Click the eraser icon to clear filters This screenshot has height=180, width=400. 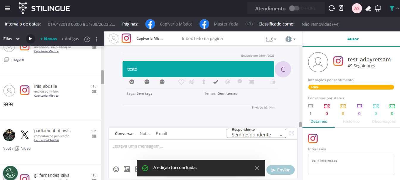tap(368, 8)
